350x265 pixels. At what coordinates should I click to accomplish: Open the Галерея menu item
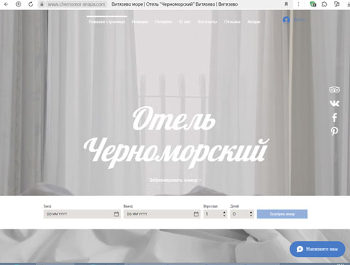[x=163, y=22]
